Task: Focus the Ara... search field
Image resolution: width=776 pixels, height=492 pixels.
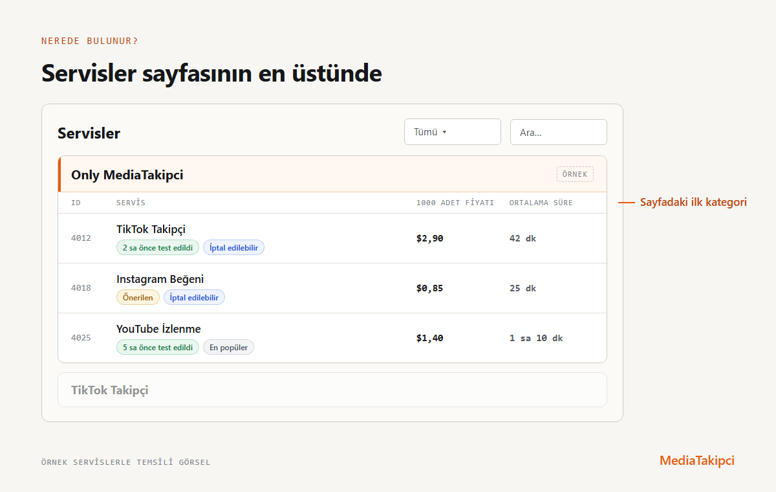Action: [x=559, y=132]
